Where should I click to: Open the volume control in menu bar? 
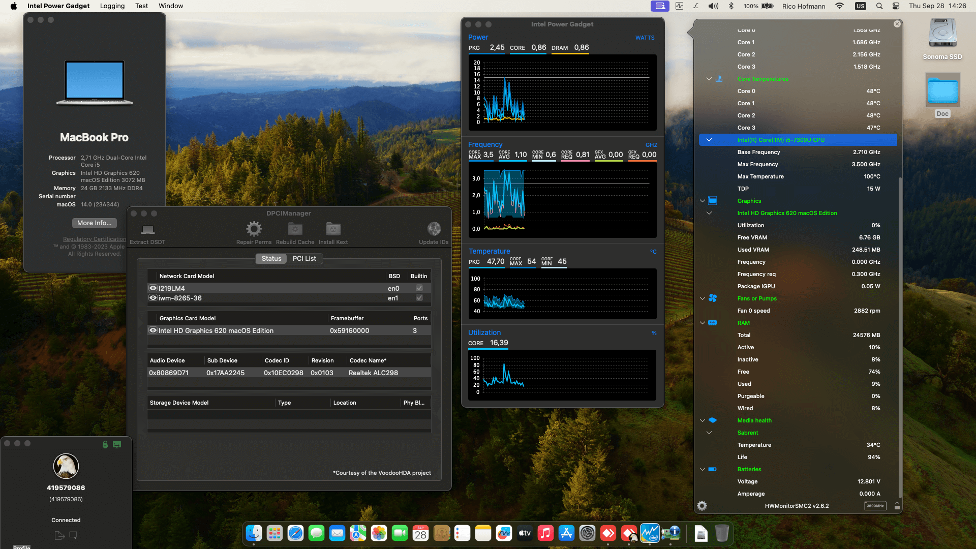click(713, 6)
